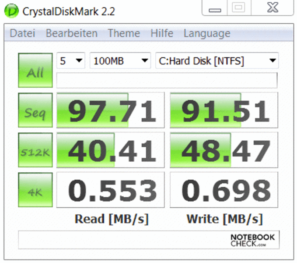Select the 4K write value 0.698
297x263 pixels.
point(224,190)
